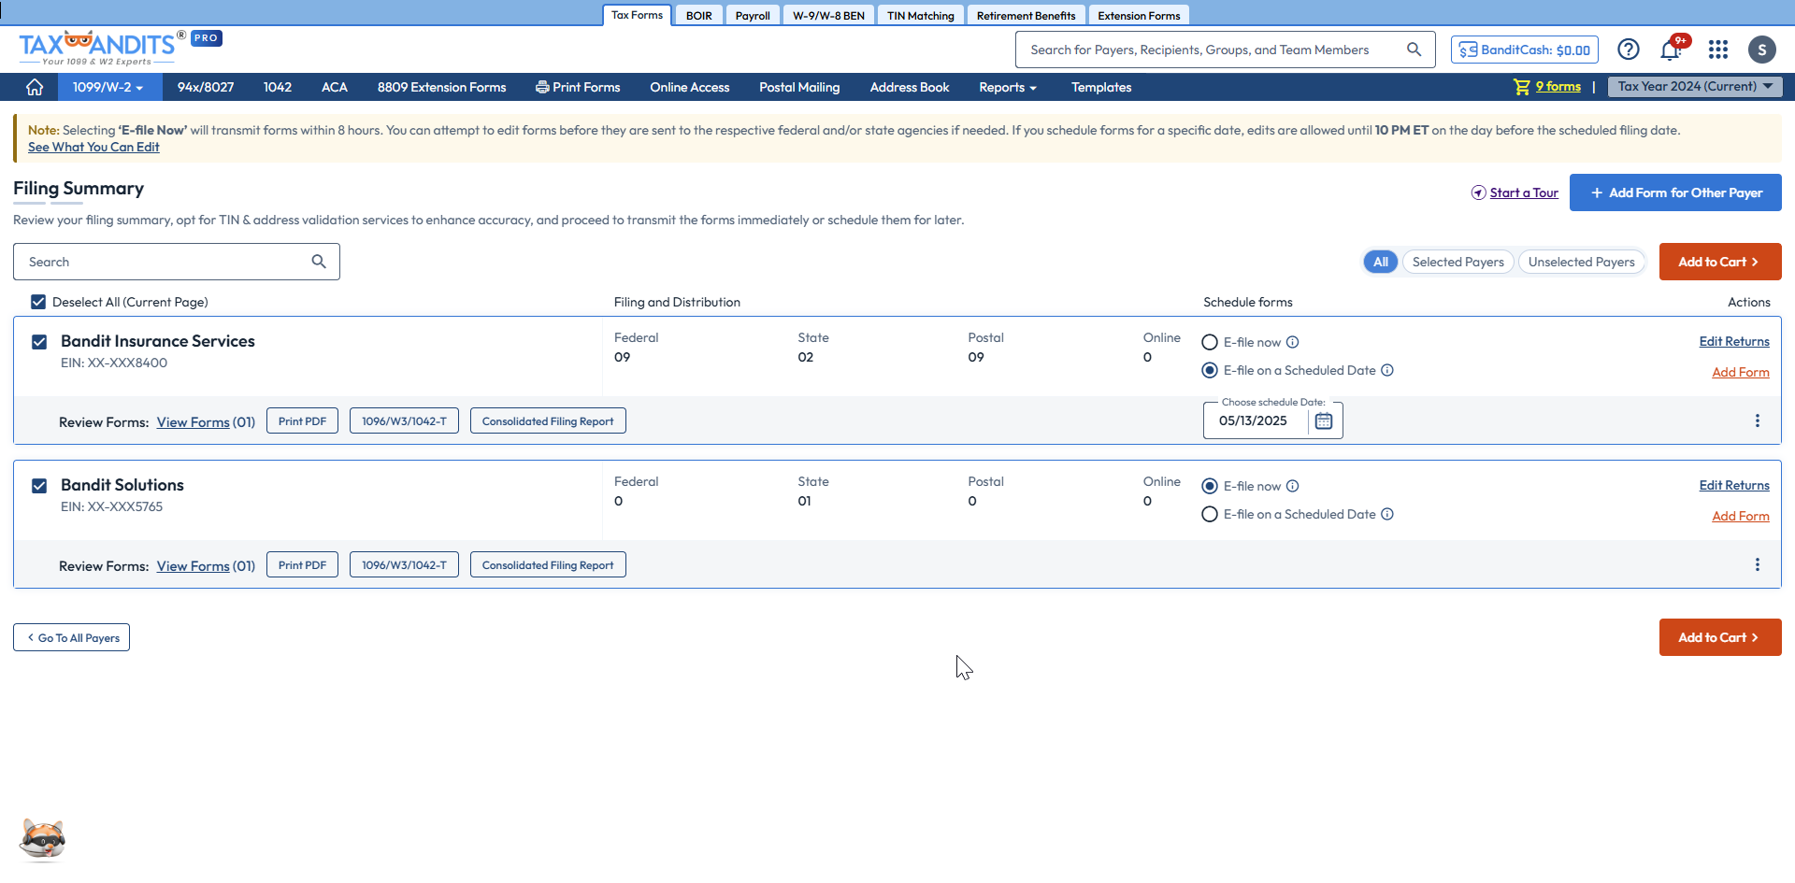Open the 9 forms cart link

click(x=1558, y=87)
